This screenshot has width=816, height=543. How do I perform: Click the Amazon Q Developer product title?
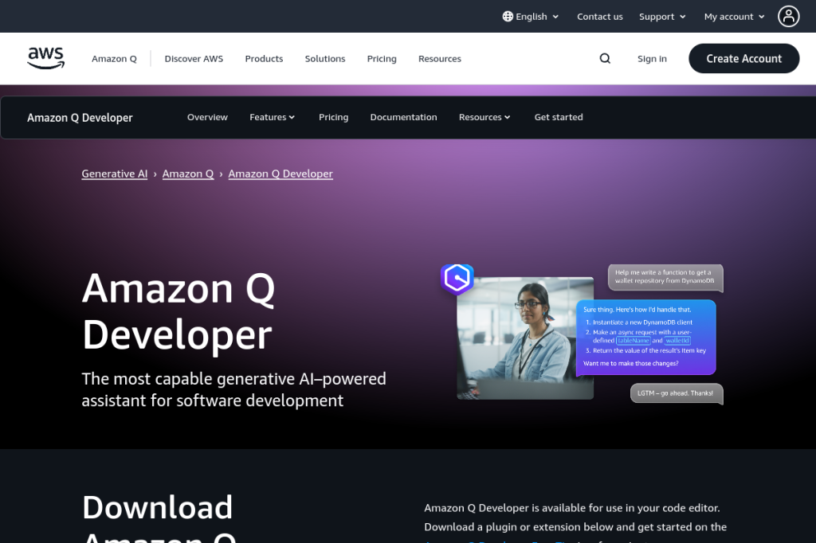[80, 118]
